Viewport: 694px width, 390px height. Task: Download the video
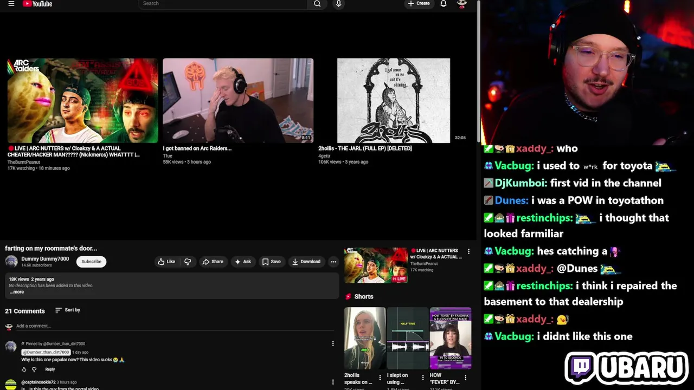[x=306, y=262]
